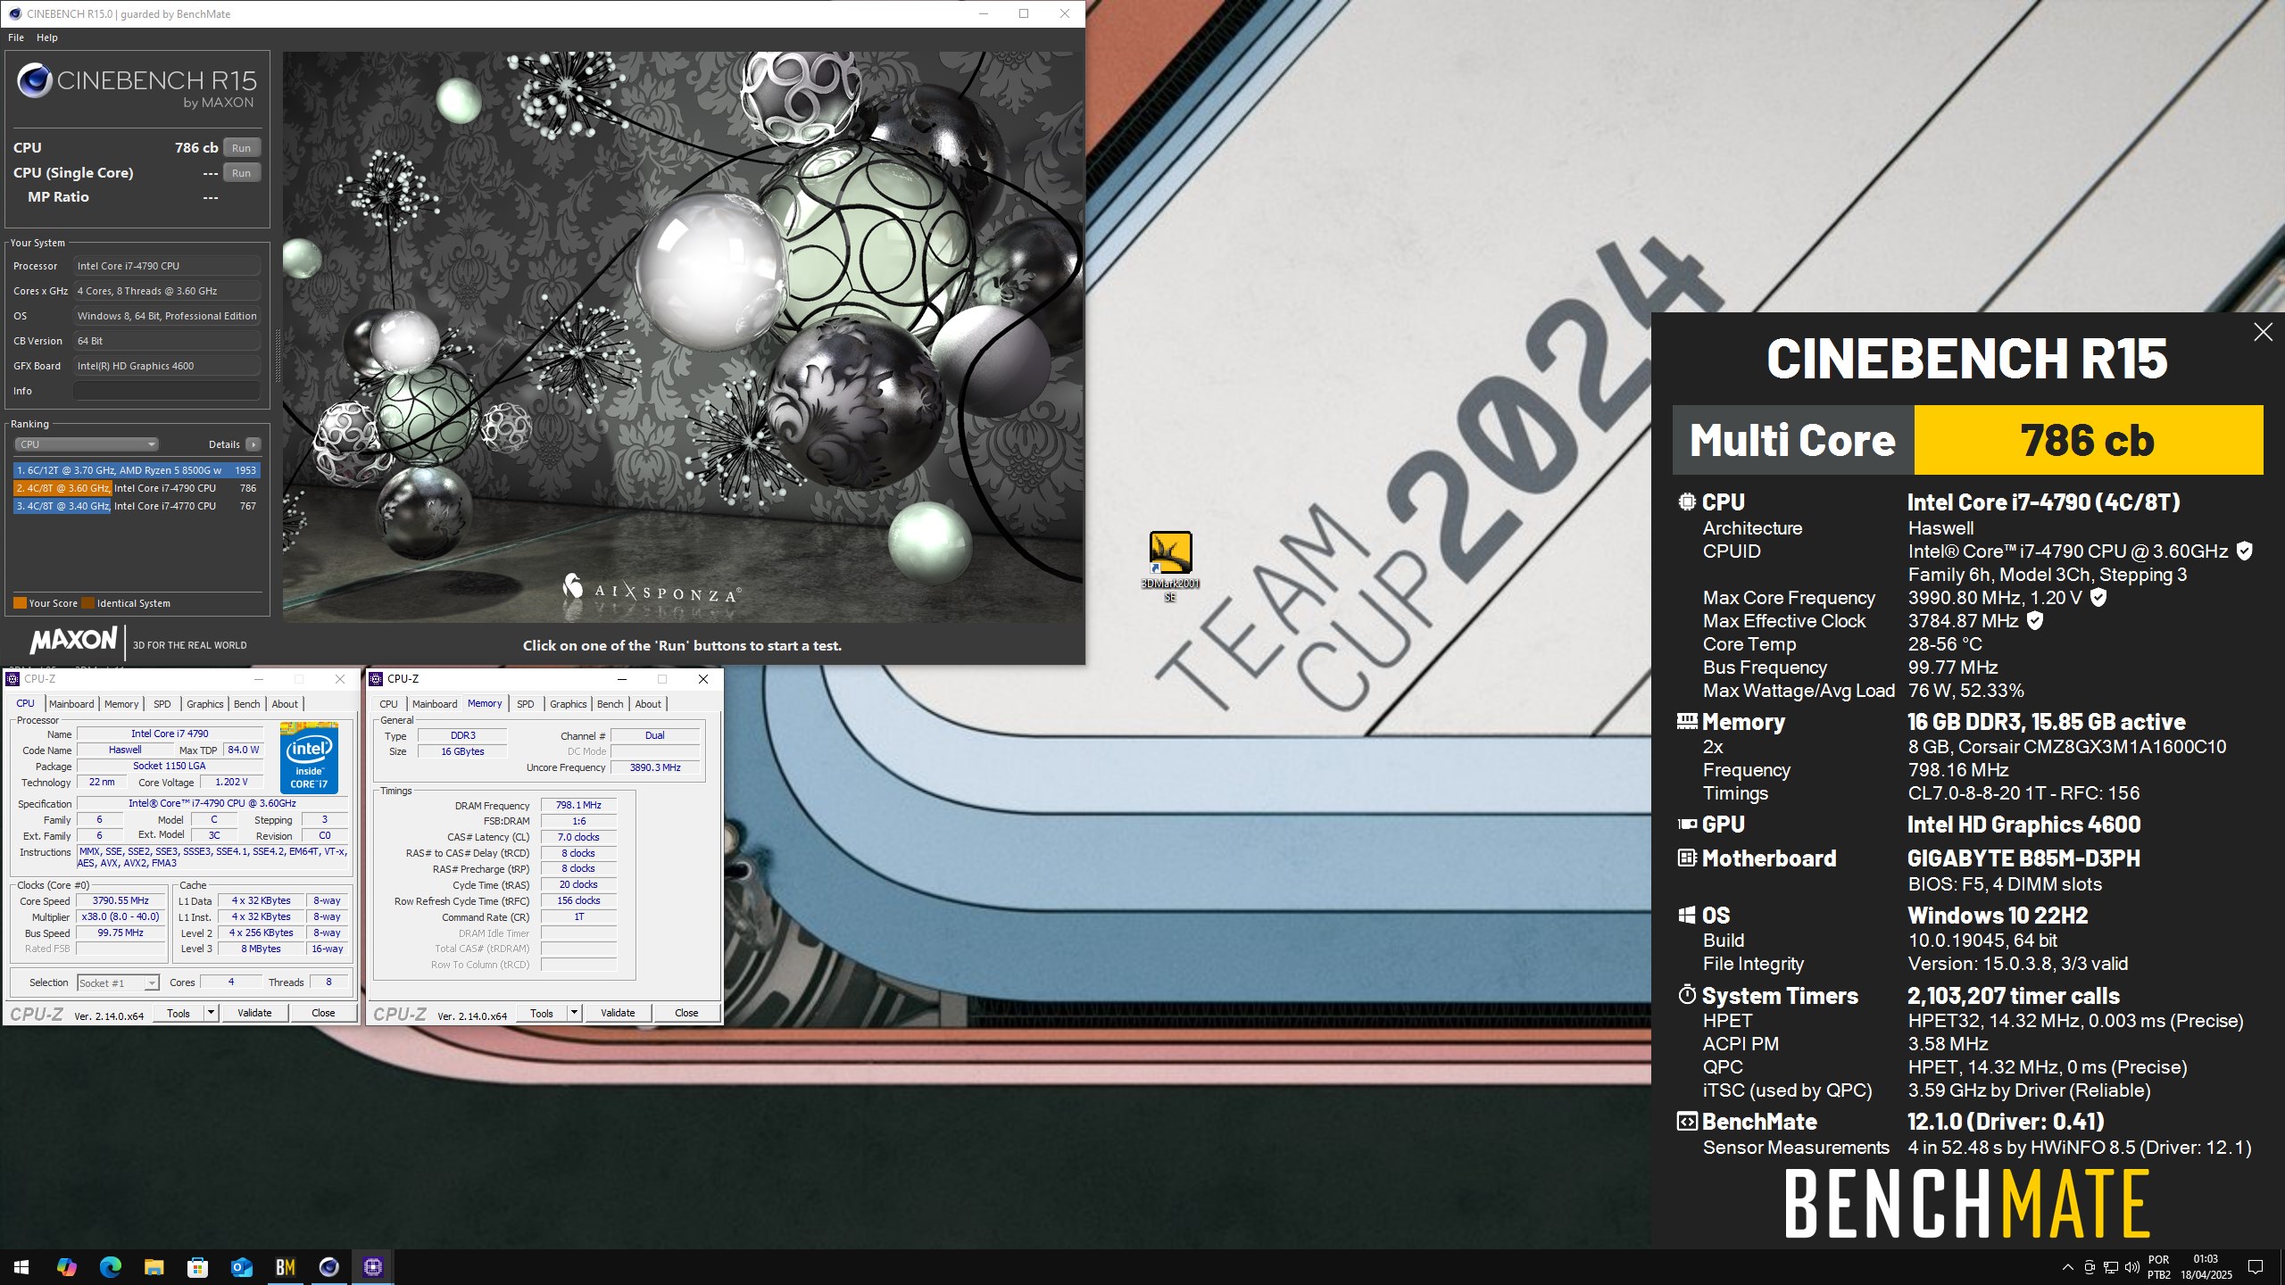Click the Uncore Frequency 3890.3 MHz value
Image resolution: width=2285 pixels, height=1285 pixels.
click(x=655, y=767)
